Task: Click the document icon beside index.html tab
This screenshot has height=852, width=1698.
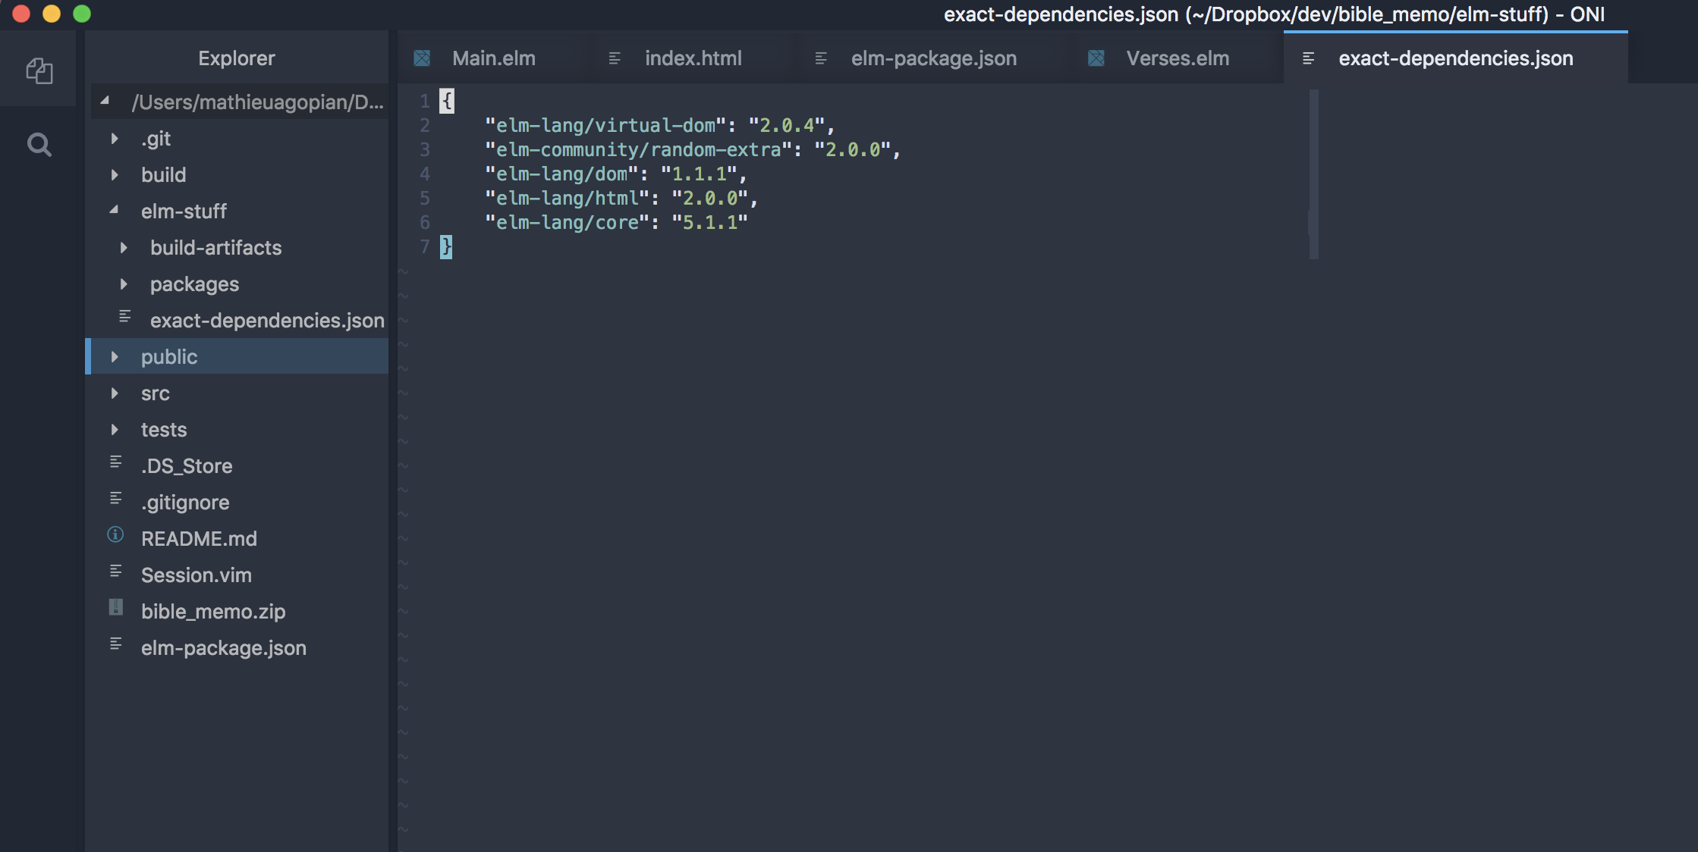Action: tap(615, 58)
